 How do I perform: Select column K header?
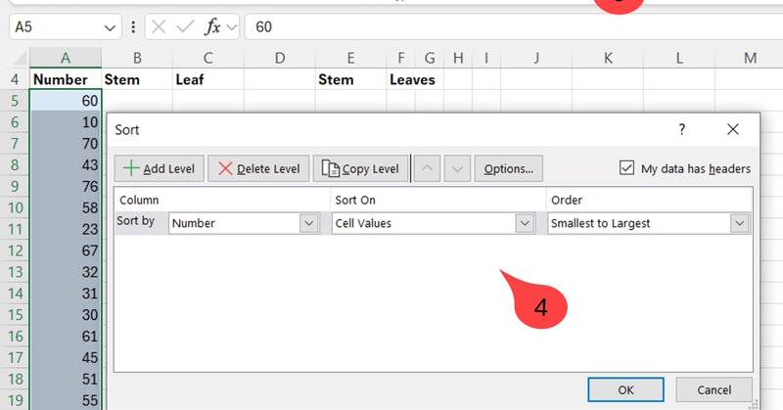608,58
